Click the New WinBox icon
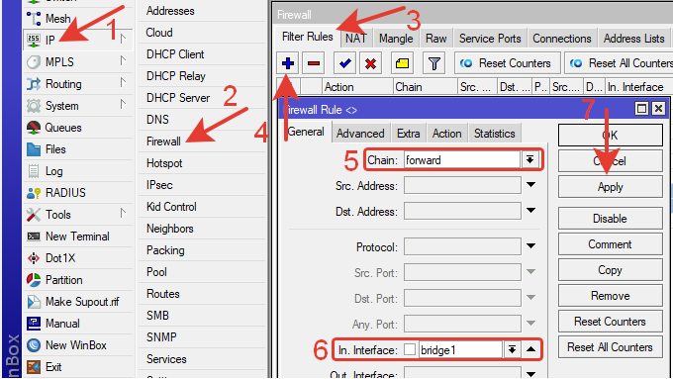Screen dimensions: 673x379 pos(34,345)
